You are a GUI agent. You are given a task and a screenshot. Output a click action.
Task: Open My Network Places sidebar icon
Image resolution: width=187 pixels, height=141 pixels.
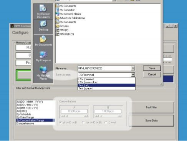pos(43,73)
